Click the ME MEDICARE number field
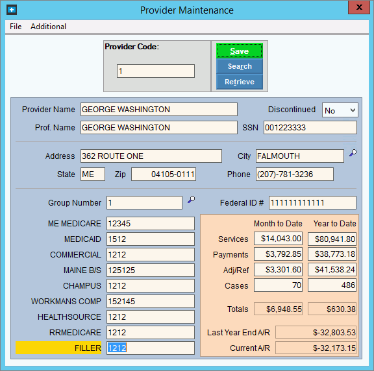 (151, 224)
